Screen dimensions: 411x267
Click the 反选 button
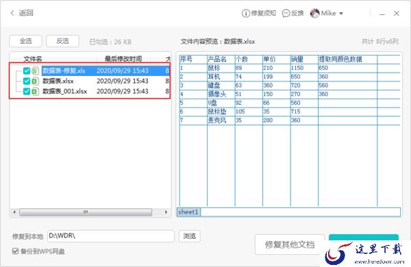tap(62, 41)
